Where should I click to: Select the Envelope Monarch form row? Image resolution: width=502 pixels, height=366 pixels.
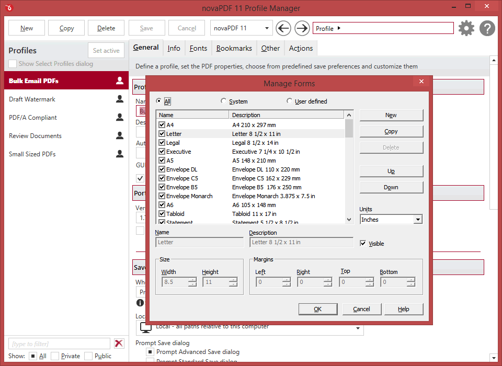pos(252,196)
